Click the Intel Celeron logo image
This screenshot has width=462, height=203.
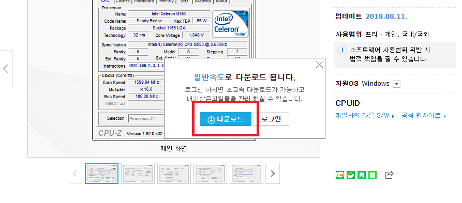click(x=230, y=24)
